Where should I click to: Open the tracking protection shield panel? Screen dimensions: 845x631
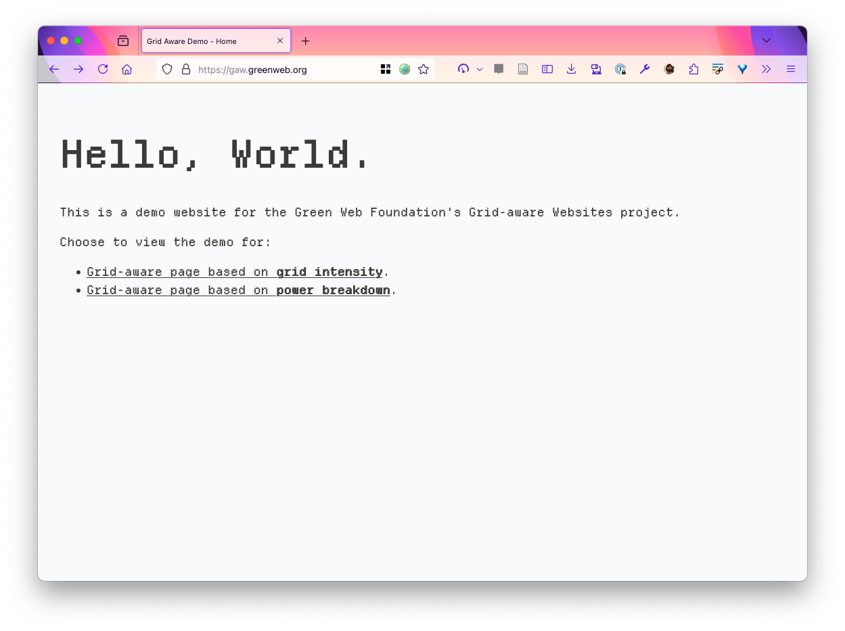[x=167, y=69]
